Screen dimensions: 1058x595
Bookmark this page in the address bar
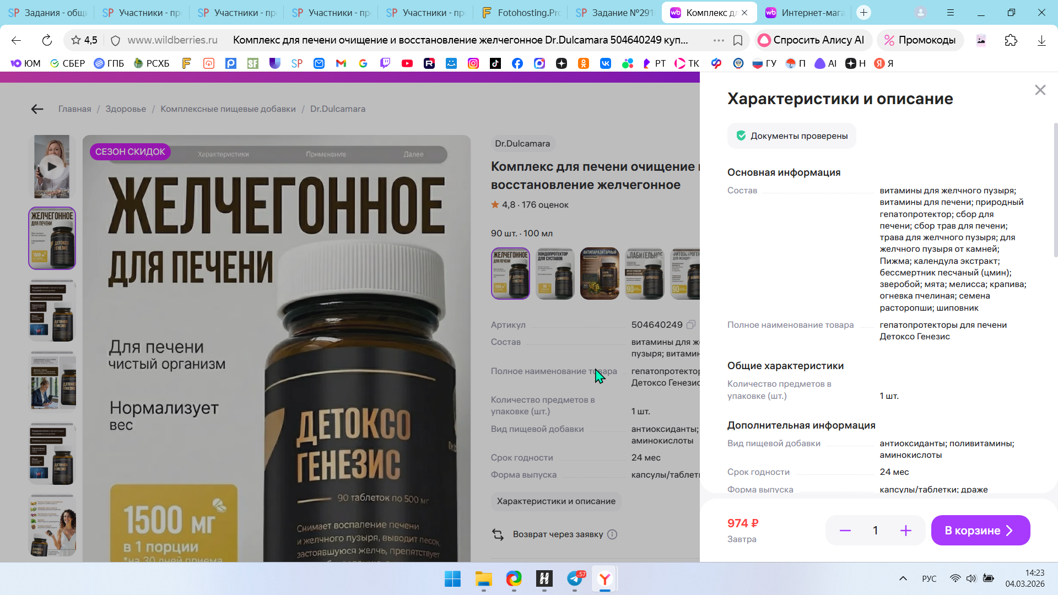pos(738,40)
